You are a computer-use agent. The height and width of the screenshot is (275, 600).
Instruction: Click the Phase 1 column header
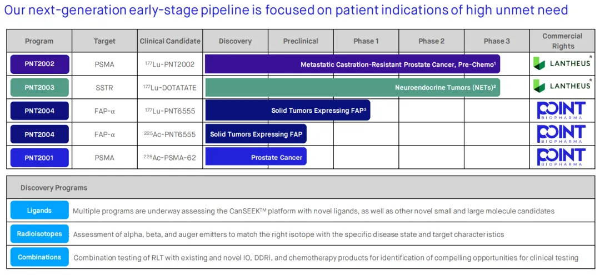pos(366,41)
